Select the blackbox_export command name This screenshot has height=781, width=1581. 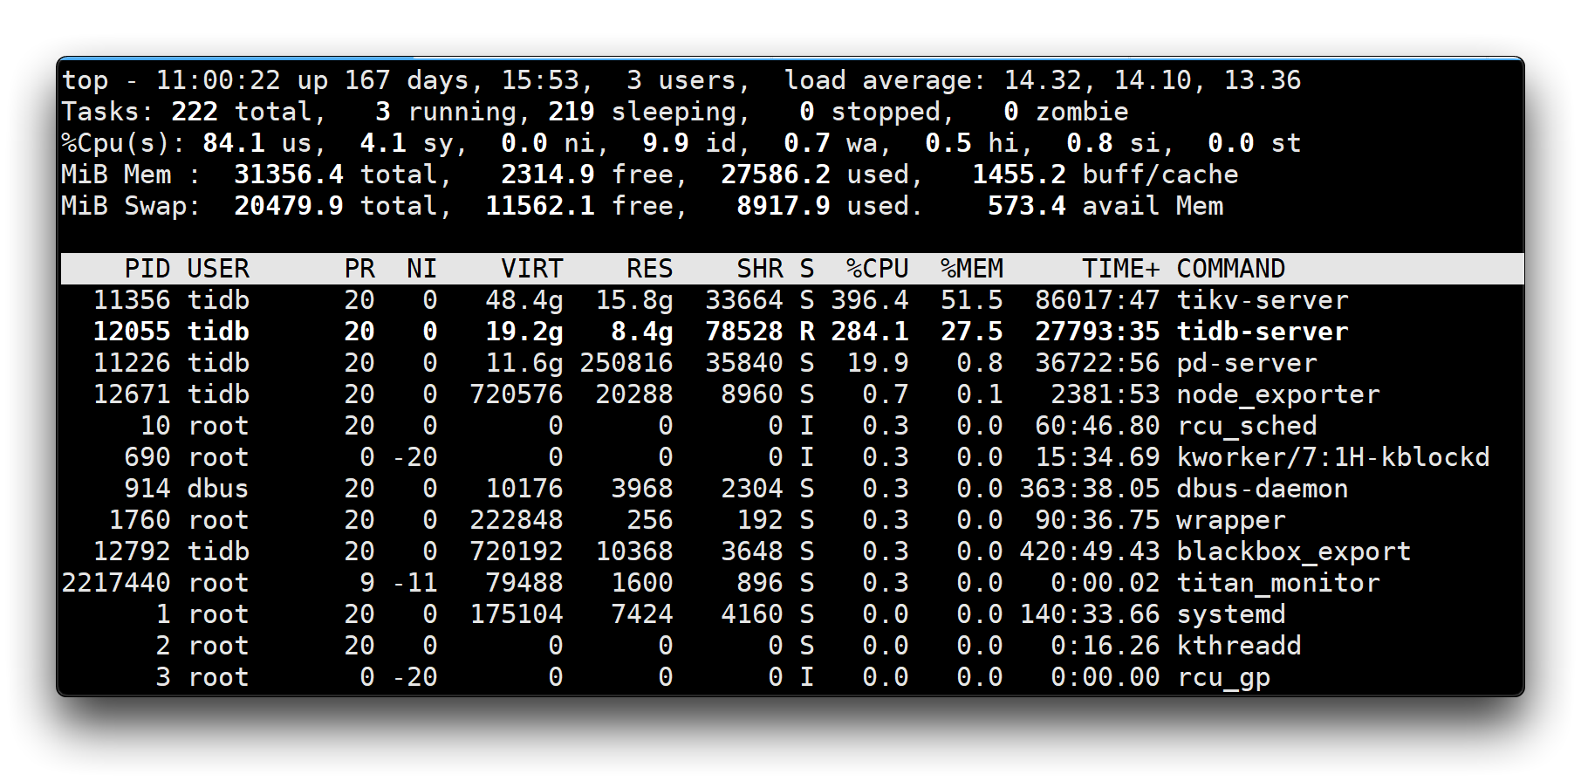(1294, 551)
